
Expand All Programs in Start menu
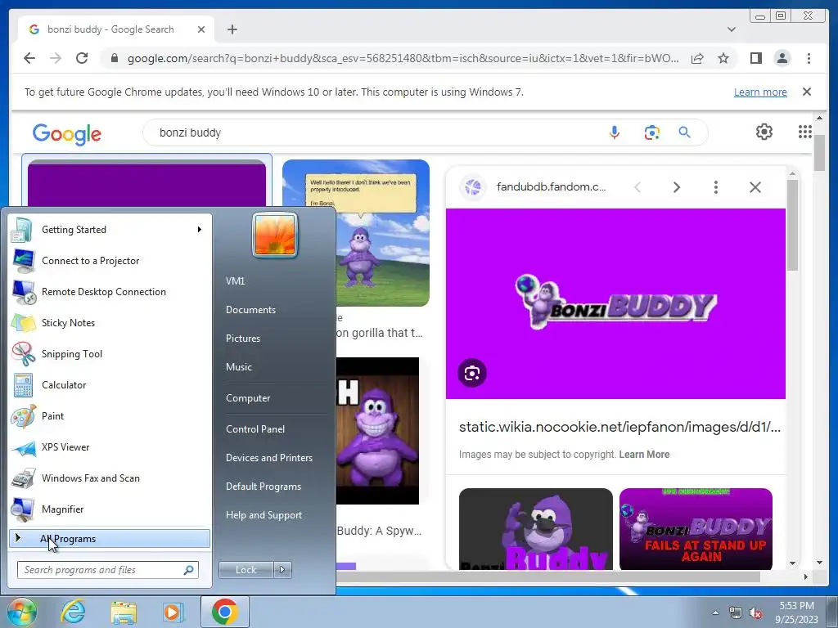[x=110, y=539]
